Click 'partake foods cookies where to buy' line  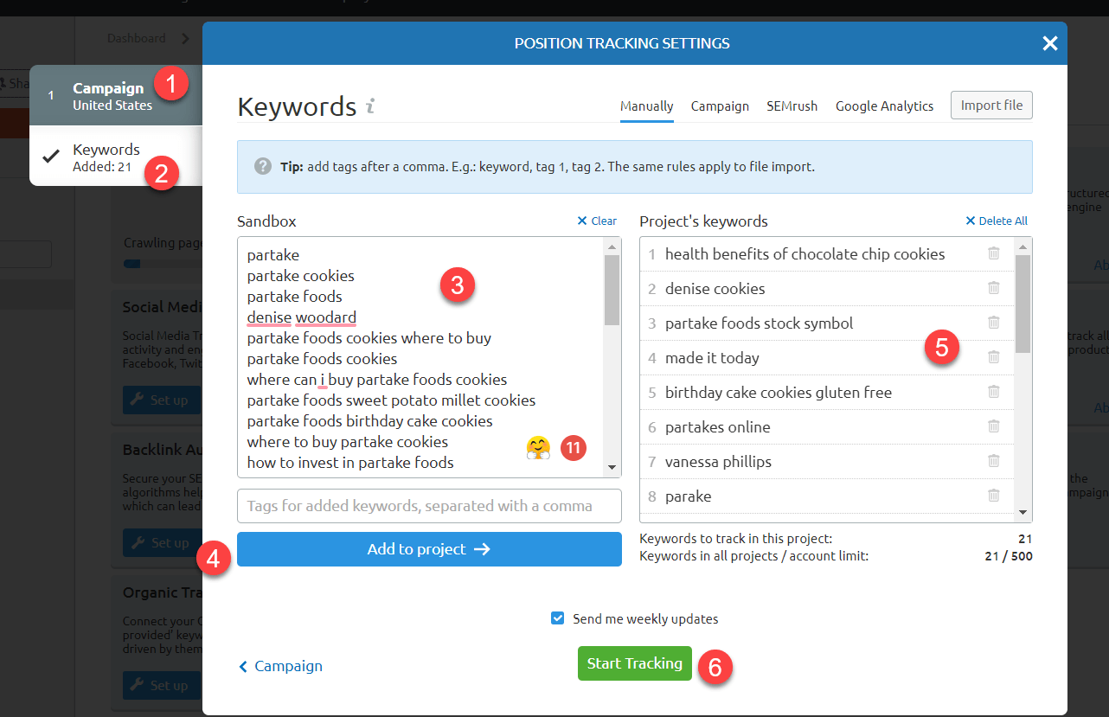369,338
